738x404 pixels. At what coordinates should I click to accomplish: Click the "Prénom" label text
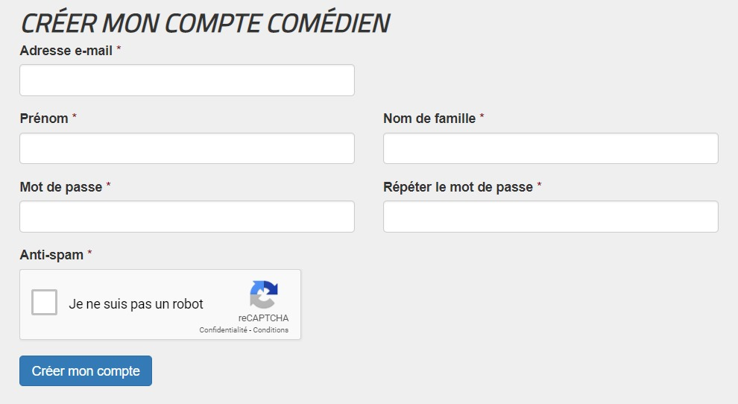(44, 119)
